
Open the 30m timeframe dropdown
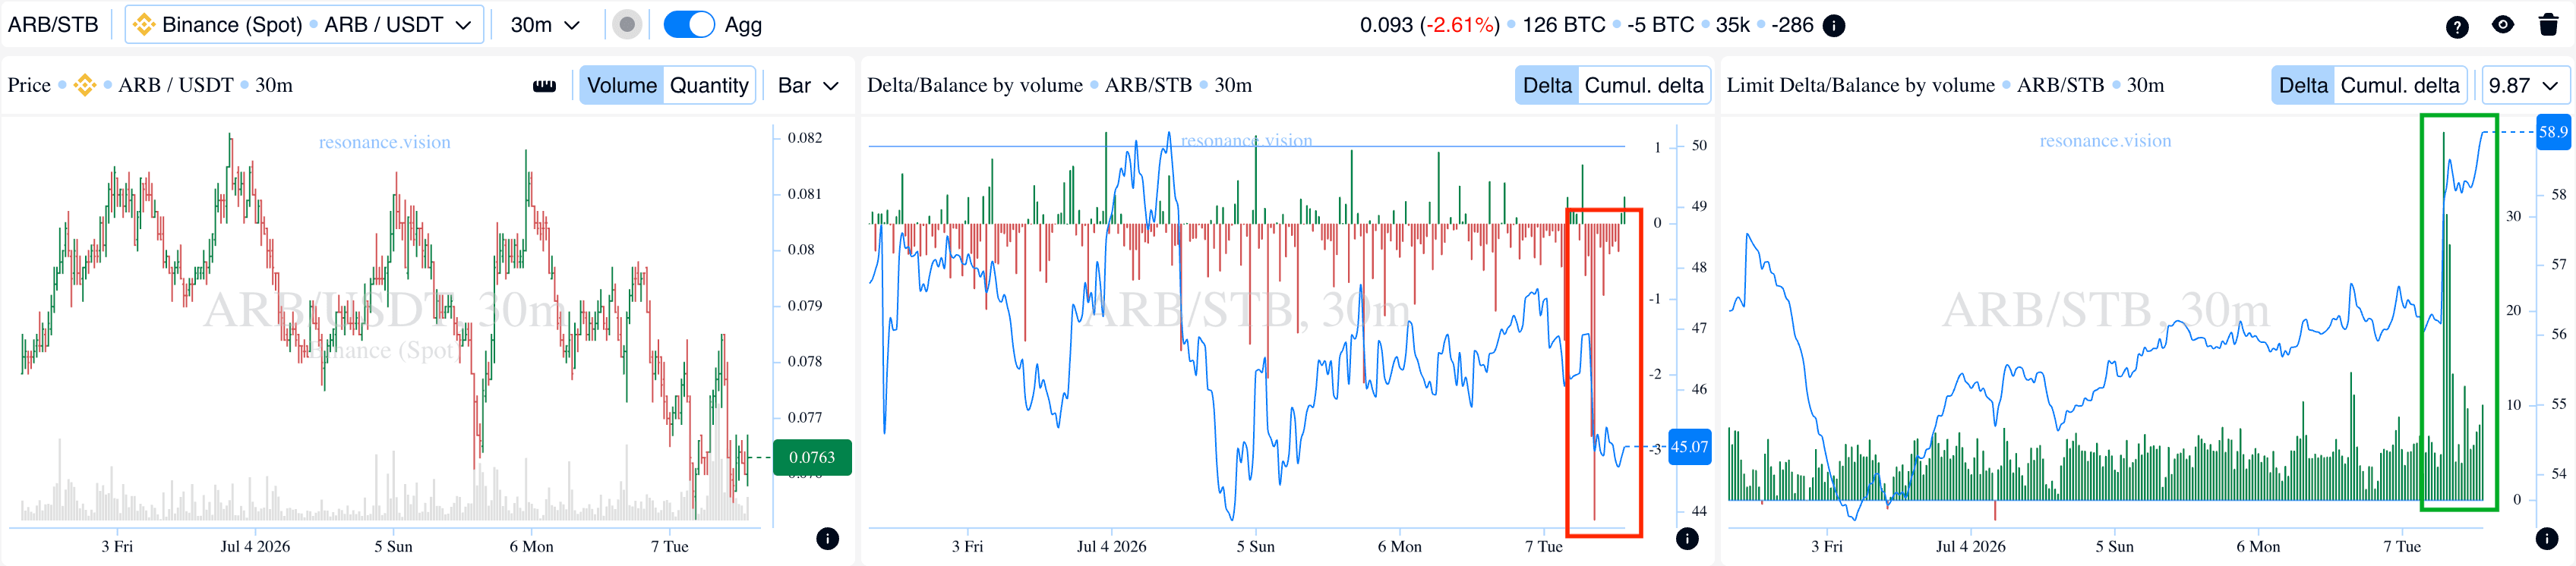click(x=545, y=25)
